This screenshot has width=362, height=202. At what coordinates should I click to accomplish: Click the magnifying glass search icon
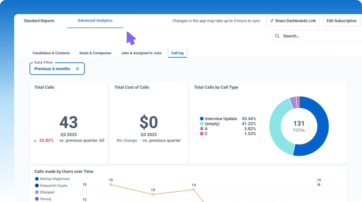[277, 36]
